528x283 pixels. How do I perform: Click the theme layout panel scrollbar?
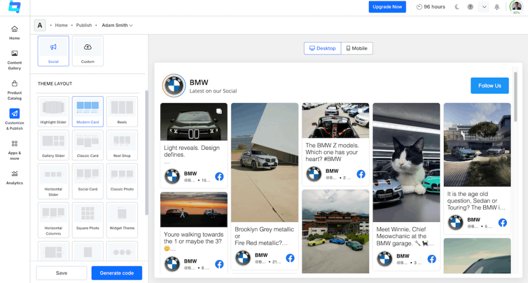(146, 153)
